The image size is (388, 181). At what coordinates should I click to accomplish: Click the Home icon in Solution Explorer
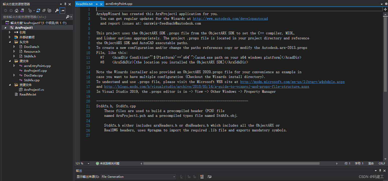click(x=17, y=11)
